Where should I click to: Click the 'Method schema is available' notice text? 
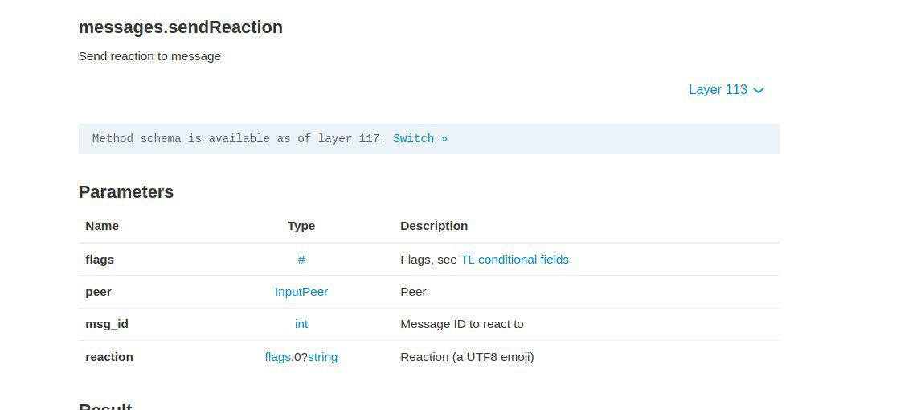(239, 139)
